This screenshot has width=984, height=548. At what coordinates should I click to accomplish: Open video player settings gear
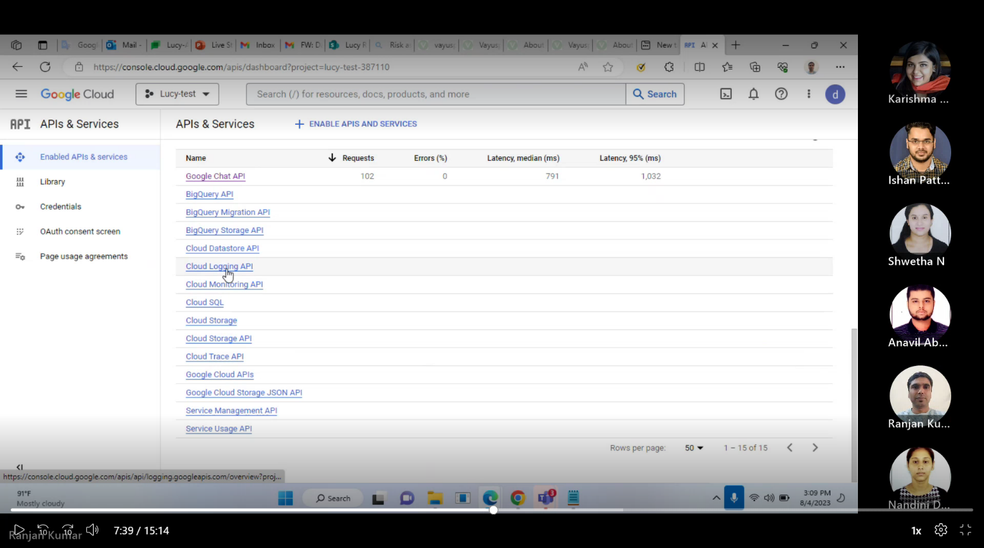[x=941, y=530]
